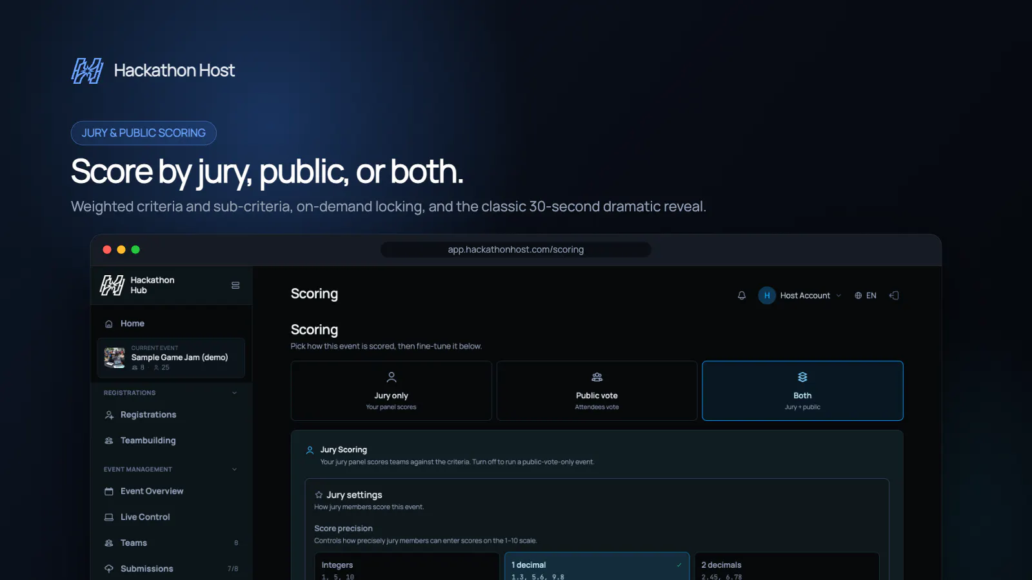Click the Jury Scoring user icon
Viewport: 1032px width, 580px height.
point(310,450)
